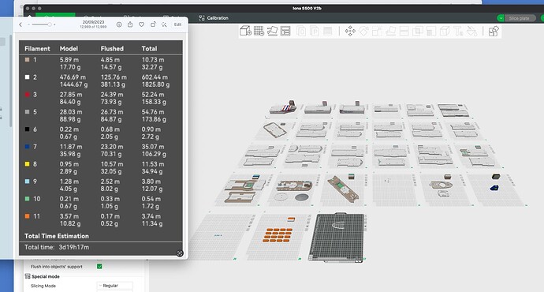Open the Slicing Mode Regular dropdown

[x=114, y=286]
